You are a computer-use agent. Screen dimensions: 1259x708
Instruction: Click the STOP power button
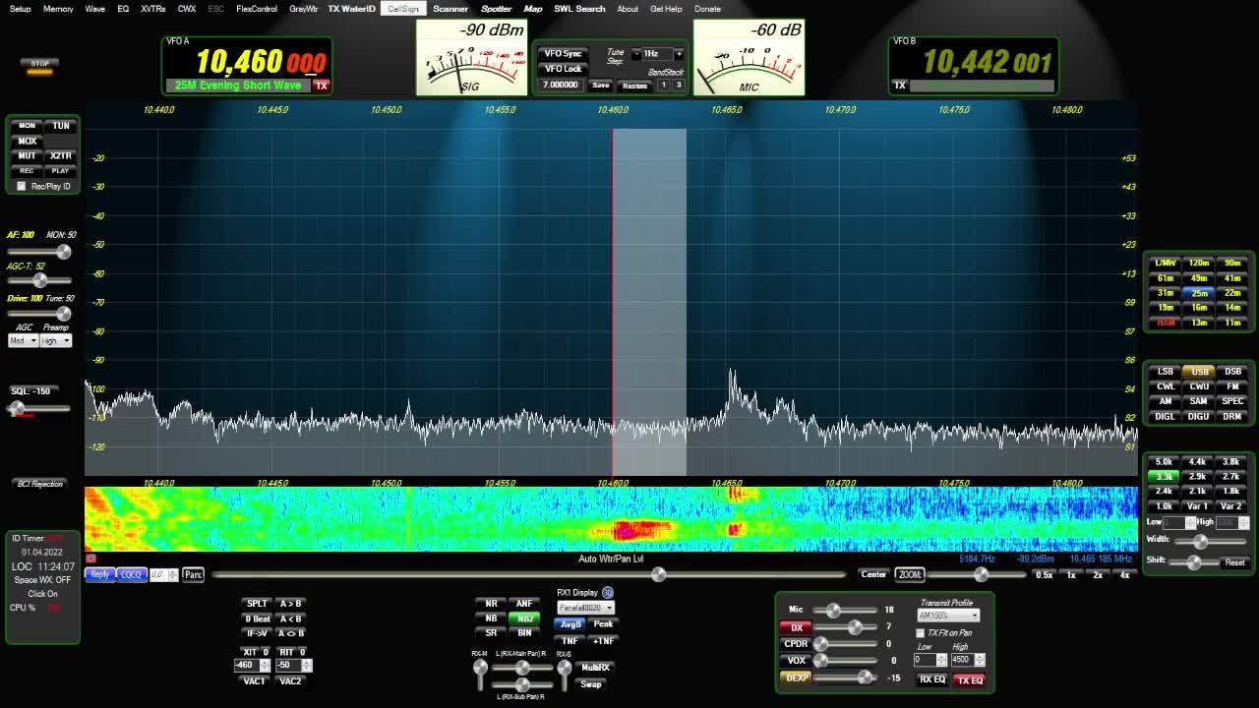point(39,65)
